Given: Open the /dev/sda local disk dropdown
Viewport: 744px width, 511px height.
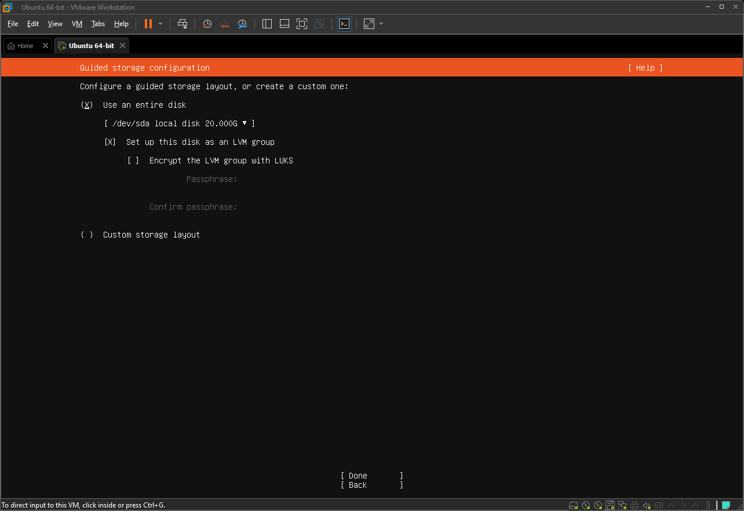Looking at the screenshot, I should pyautogui.click(x=180, y=123).
